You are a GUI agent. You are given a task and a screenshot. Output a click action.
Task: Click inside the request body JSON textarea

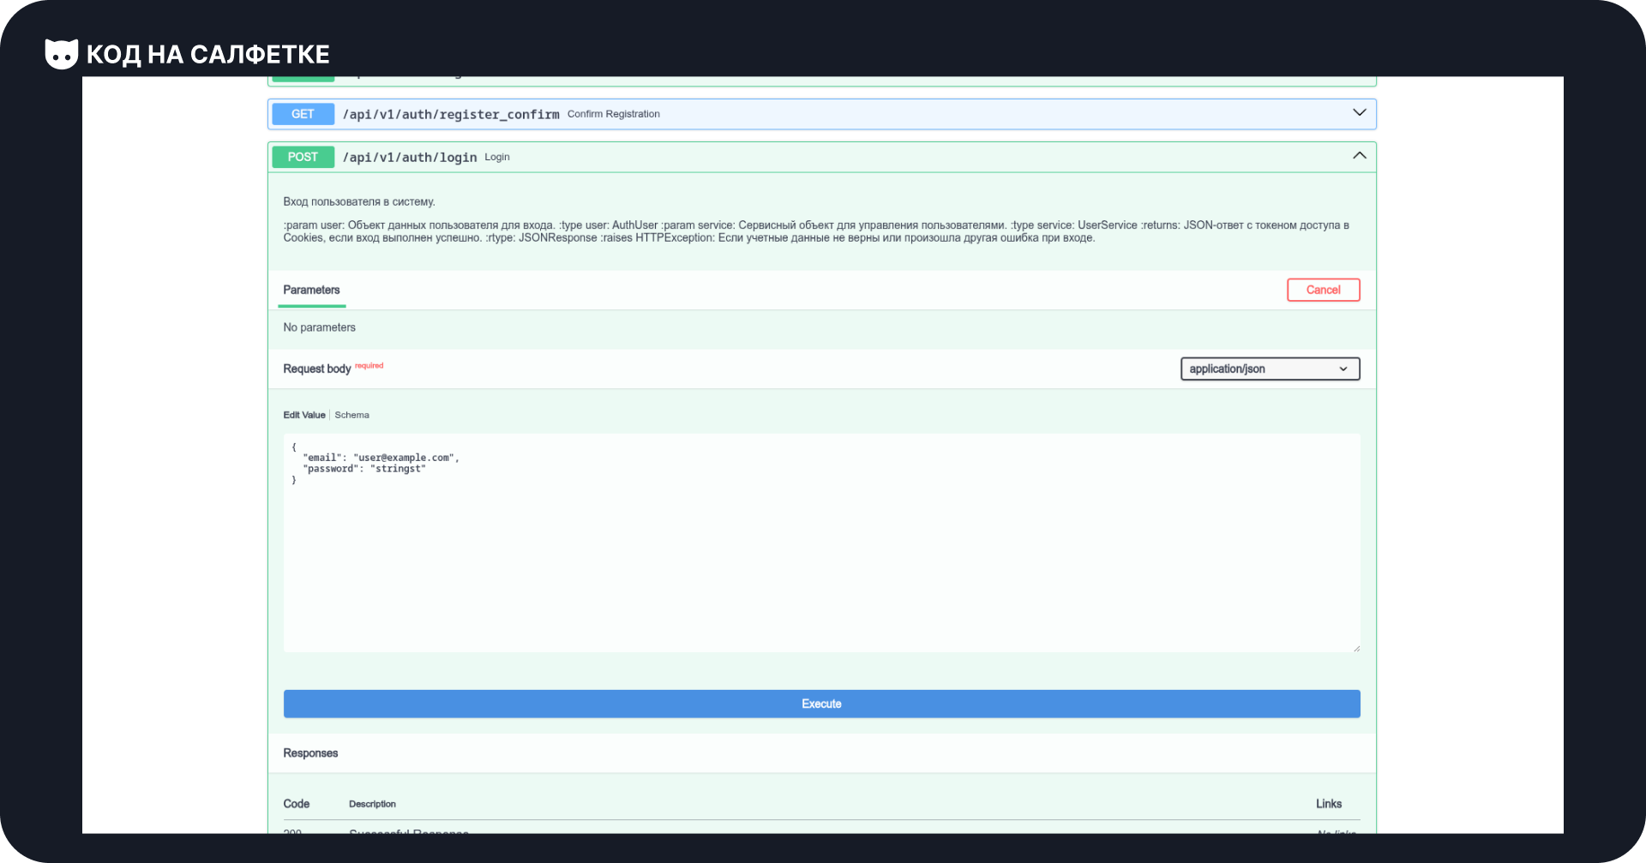(x=821, y=542)
